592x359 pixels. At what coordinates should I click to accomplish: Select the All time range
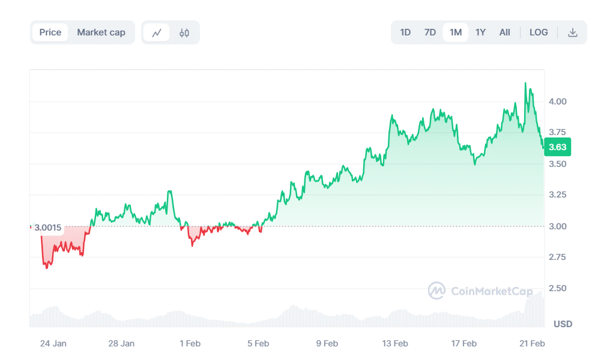pos(504,32)
